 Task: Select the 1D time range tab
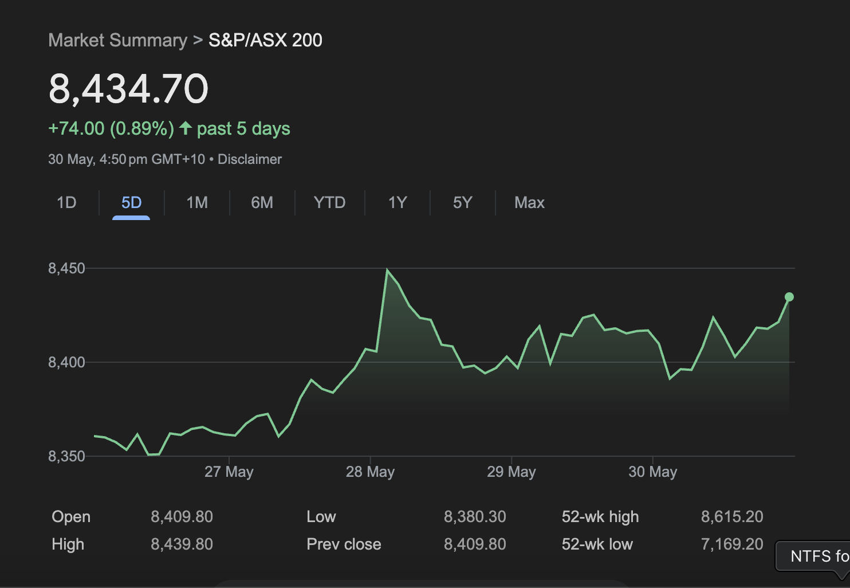66,203
